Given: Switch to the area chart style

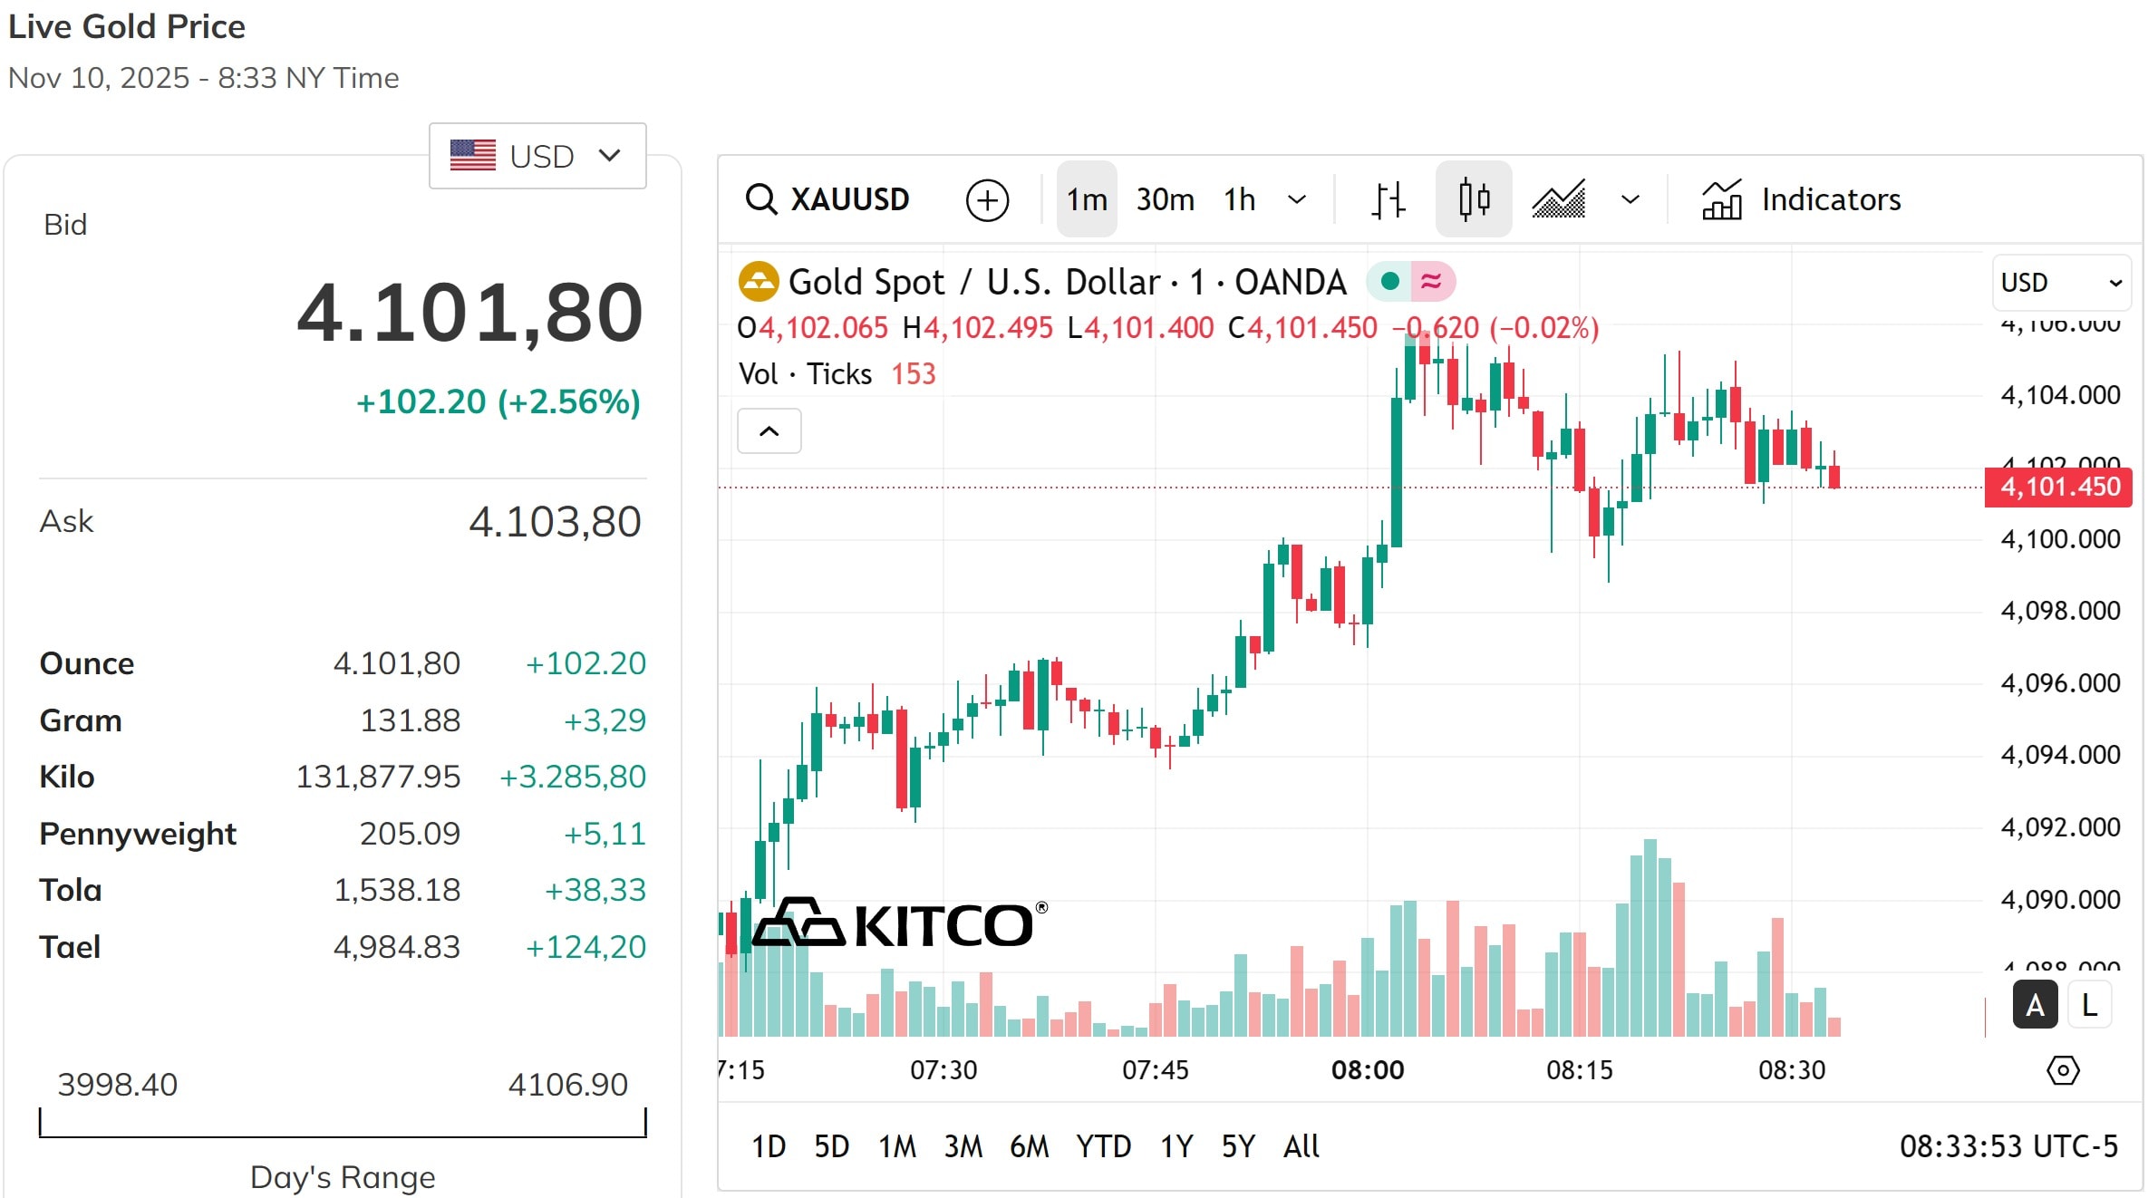Looking at the screenshot, I should point(1559,198).
